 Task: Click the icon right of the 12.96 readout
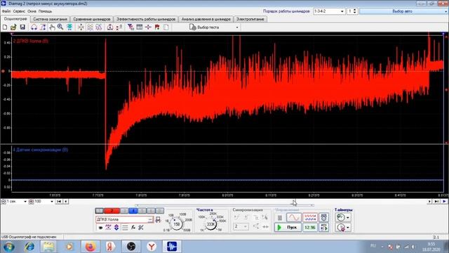(324, 228)
